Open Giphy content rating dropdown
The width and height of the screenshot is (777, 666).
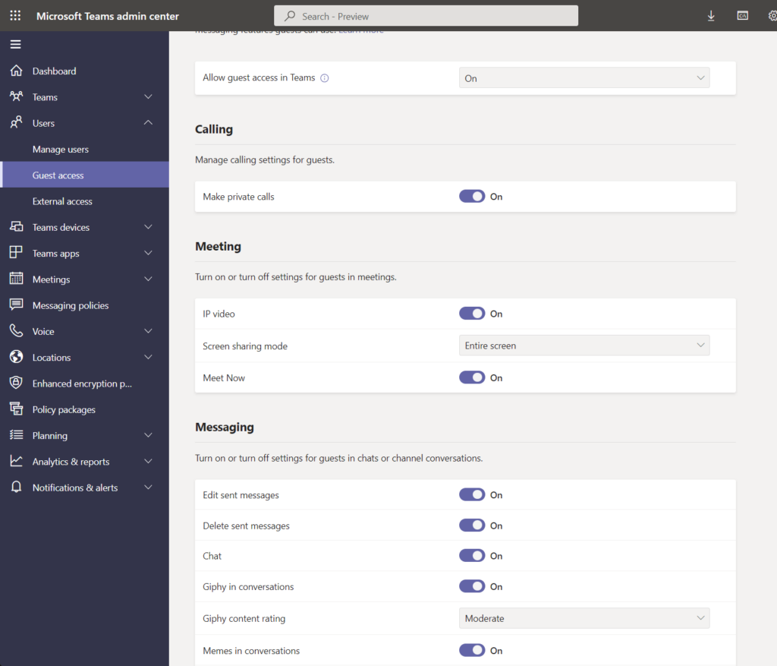(x=584, y=618)
